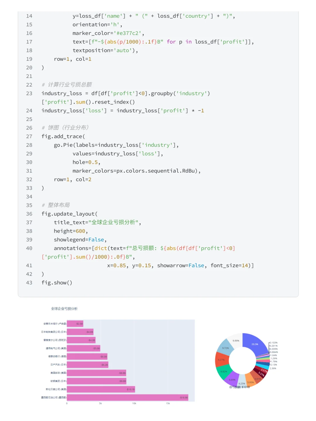The height and width of the screenshot is (421, 316).
Task: Click the 5.95% orange pie slice
Action: (250, 382)
